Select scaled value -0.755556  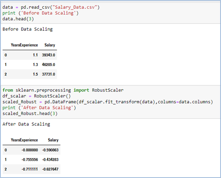[30, 160]
